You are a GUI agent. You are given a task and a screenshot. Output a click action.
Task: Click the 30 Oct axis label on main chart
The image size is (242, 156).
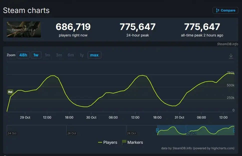[x=91, y=117]
